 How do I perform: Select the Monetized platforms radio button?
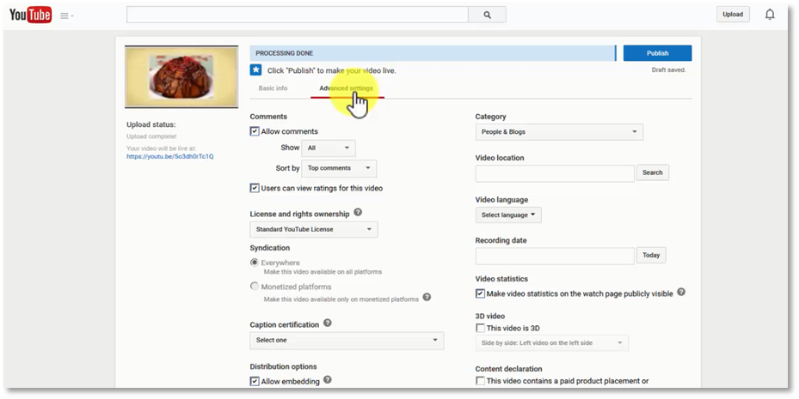point(255,287)
